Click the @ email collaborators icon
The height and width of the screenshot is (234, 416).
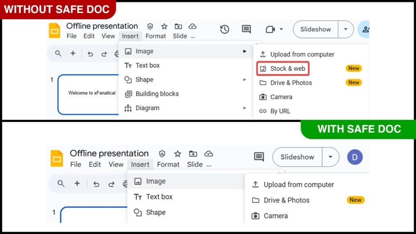150,26
